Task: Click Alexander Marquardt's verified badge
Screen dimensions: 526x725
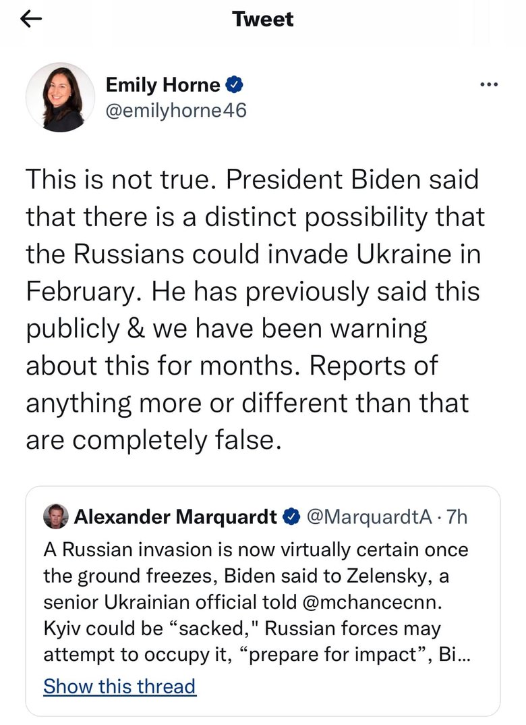Action: click(x=291, y=517)
